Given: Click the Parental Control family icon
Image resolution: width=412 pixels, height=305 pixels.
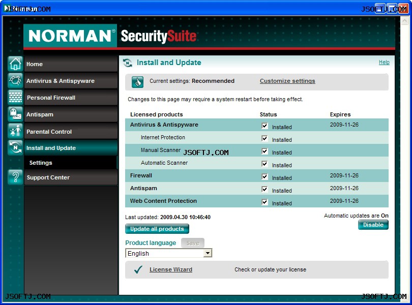Looking at the screenshot, I should (15, 131).
